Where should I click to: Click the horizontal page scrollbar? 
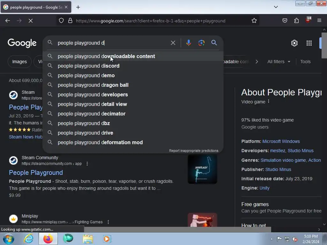click(x=177, y=229)
